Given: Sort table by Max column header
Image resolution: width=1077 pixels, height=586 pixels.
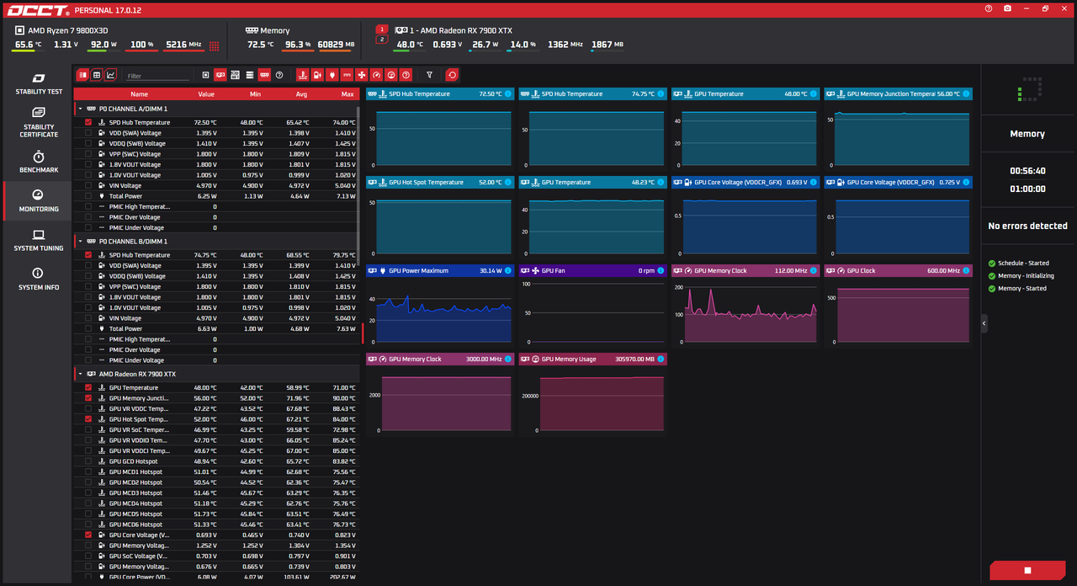Looking at the screenshot, I should click(348, 94).
